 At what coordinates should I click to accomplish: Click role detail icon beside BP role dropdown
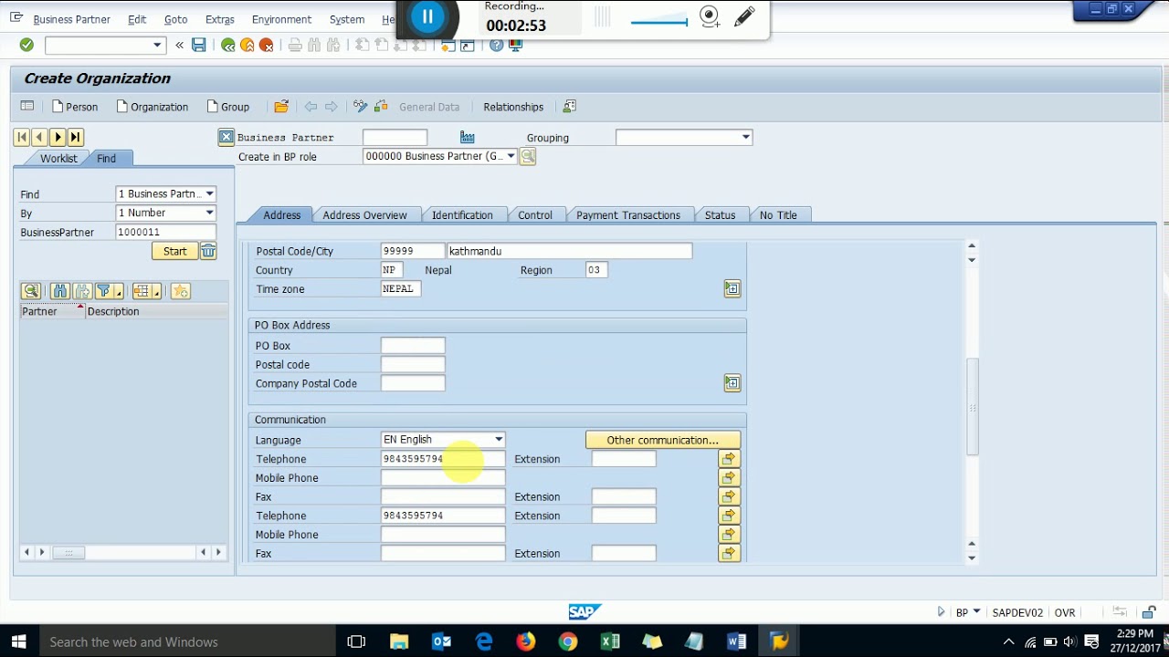(528, 157)
